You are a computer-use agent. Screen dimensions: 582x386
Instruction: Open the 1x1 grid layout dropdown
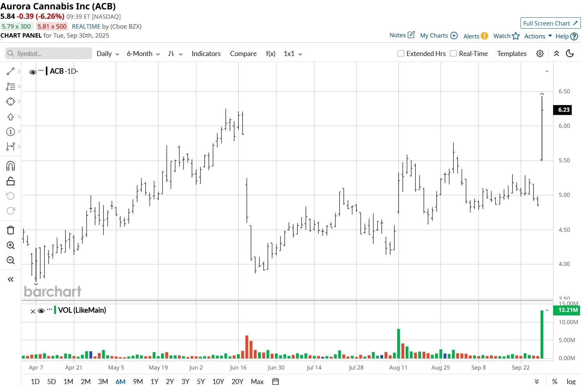[293, 54]
